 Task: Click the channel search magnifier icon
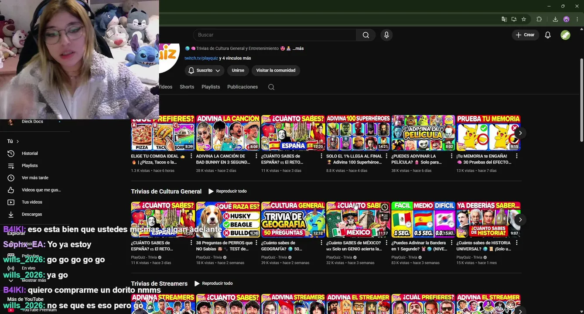(271, 87)
